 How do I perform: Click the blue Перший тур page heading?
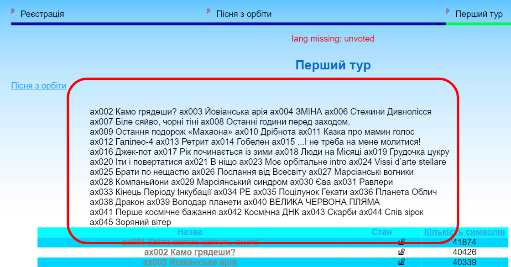(x=333, y=66)
